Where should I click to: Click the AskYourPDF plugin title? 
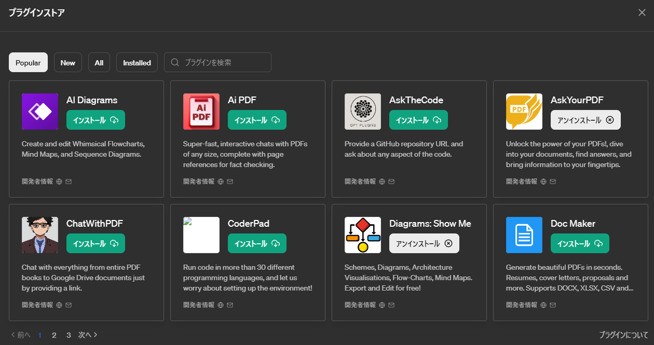click(577, 100)
